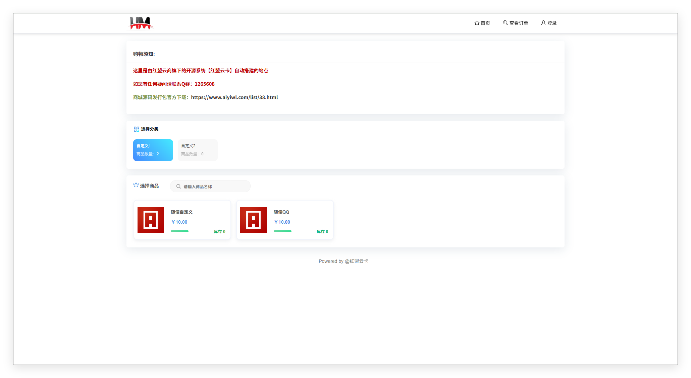This screenshot has height=378, width=691.
Task: Select the 自定义1 category tab
Action: (x=153, y=150)
